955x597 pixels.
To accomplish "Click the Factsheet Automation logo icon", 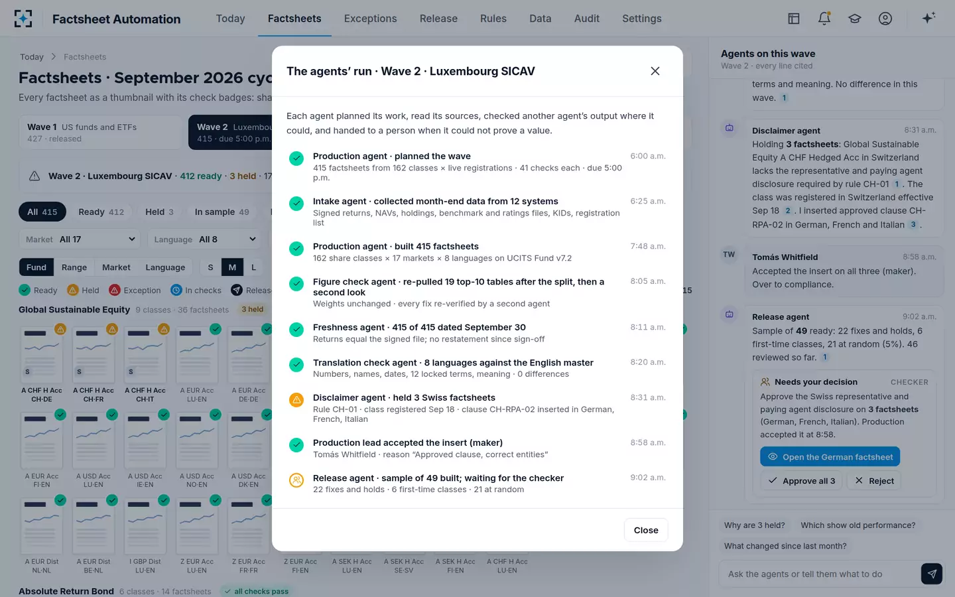I will [x=23, y=19].
